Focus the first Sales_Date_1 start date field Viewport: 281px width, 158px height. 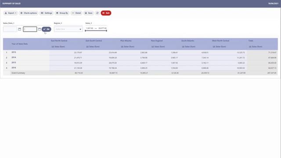click(x=10, y=29)
